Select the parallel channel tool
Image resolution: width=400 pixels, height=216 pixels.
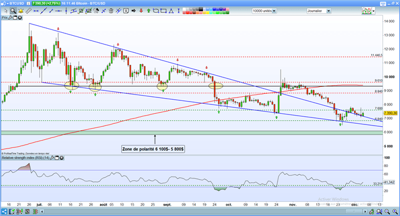74,11
